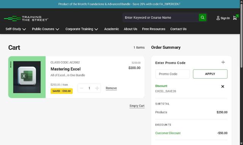Click the Empty Cart link
The height and width of the screenshot is (145, 243).
(x=137, y=106)
